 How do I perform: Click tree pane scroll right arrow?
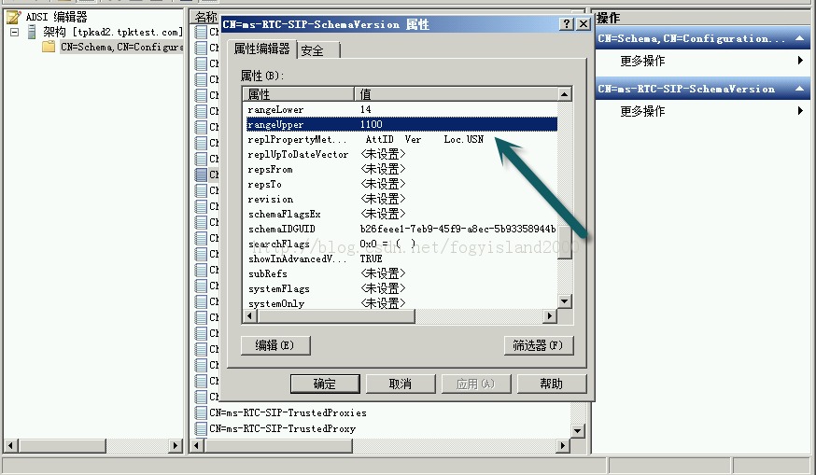176,446
